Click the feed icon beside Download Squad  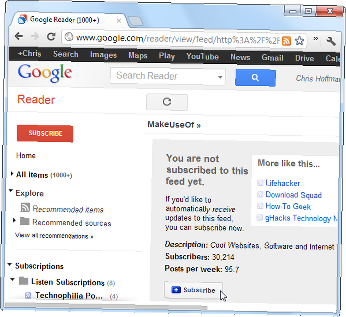[260, 194]
